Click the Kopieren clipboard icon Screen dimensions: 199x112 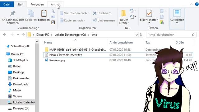click(x=31, y=13)
